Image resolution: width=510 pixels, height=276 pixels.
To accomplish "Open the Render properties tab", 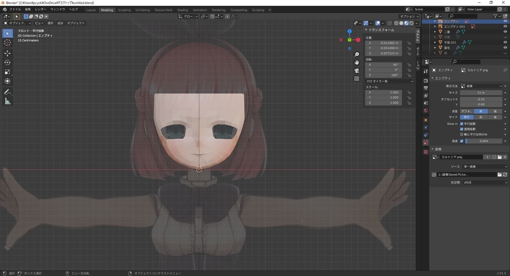I will click(425, 80).
